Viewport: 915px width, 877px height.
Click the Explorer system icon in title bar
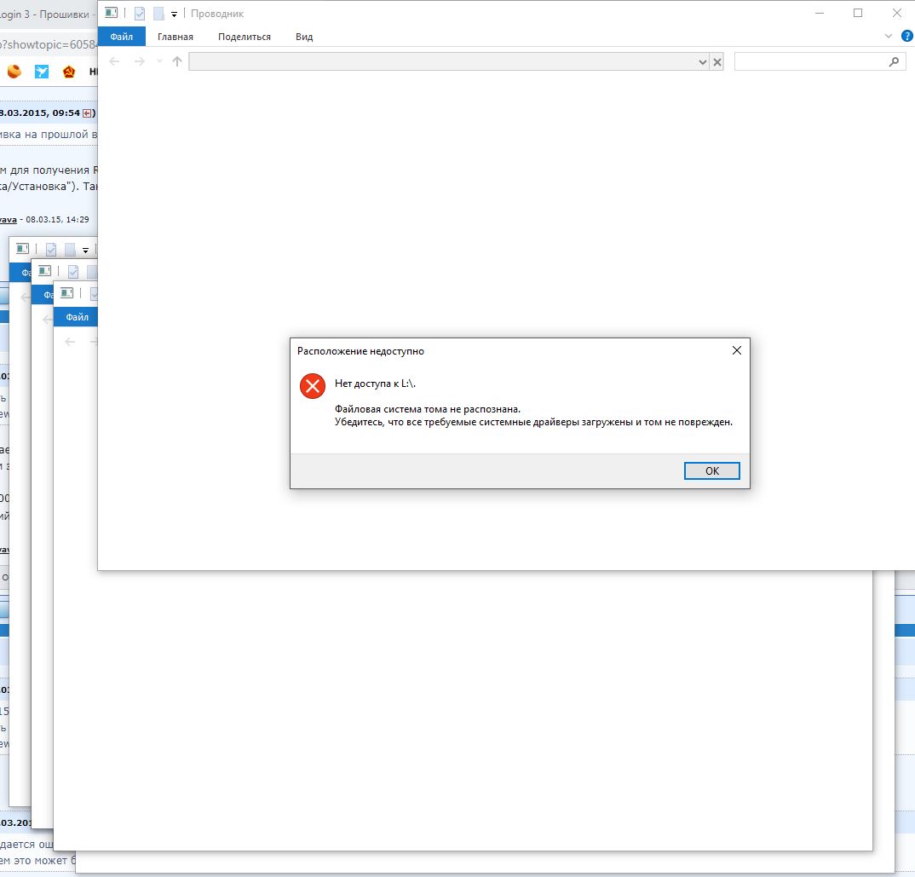pyautogui.click(x=111, y=13)
